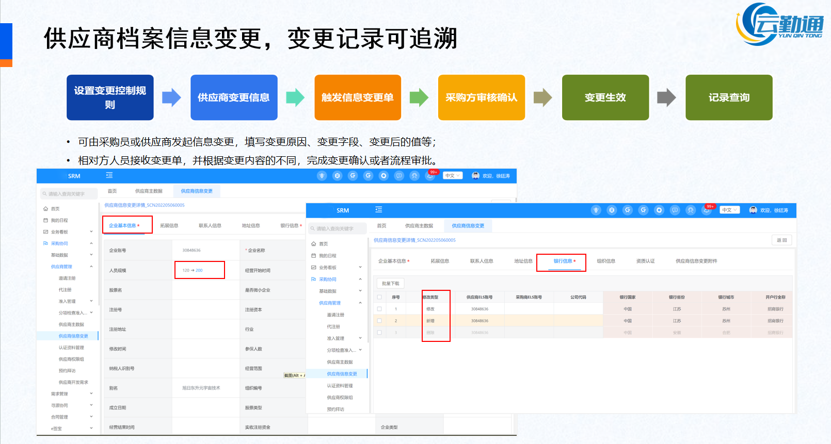Click calendar icon beside 我的日程 in back sidebar
This screenshot has width=831, height=444.
pos(45,220)
